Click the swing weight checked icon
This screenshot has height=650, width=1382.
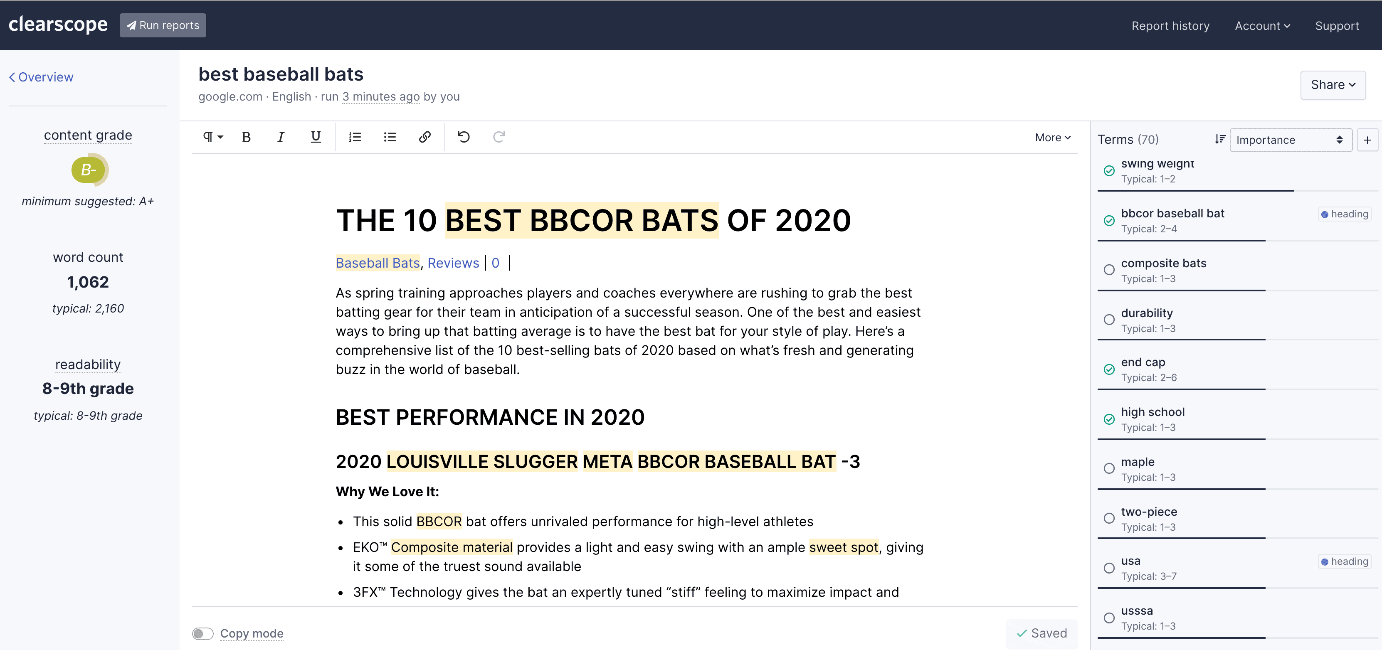[x=1109, y=170]
